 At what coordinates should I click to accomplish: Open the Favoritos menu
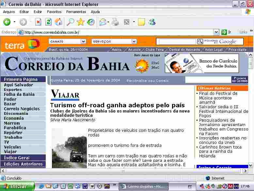pyautogui.click(x=54, y=12)
